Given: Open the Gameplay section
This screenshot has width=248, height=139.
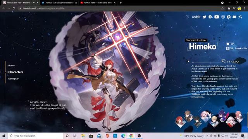Looking at the screenshot, I should [x=14, y=79].
